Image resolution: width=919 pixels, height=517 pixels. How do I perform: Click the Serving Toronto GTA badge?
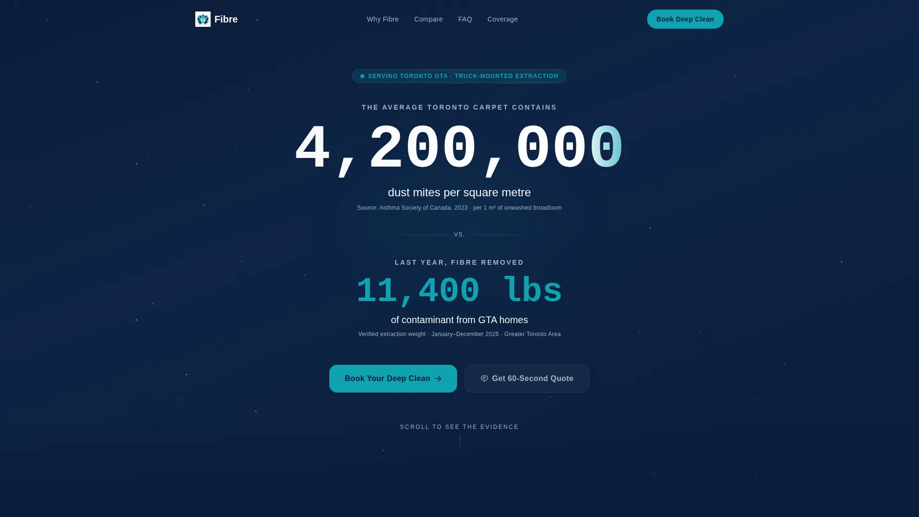pos(459,76)
